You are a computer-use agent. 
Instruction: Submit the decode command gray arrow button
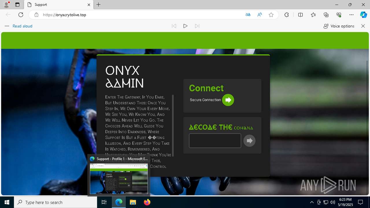249,141
